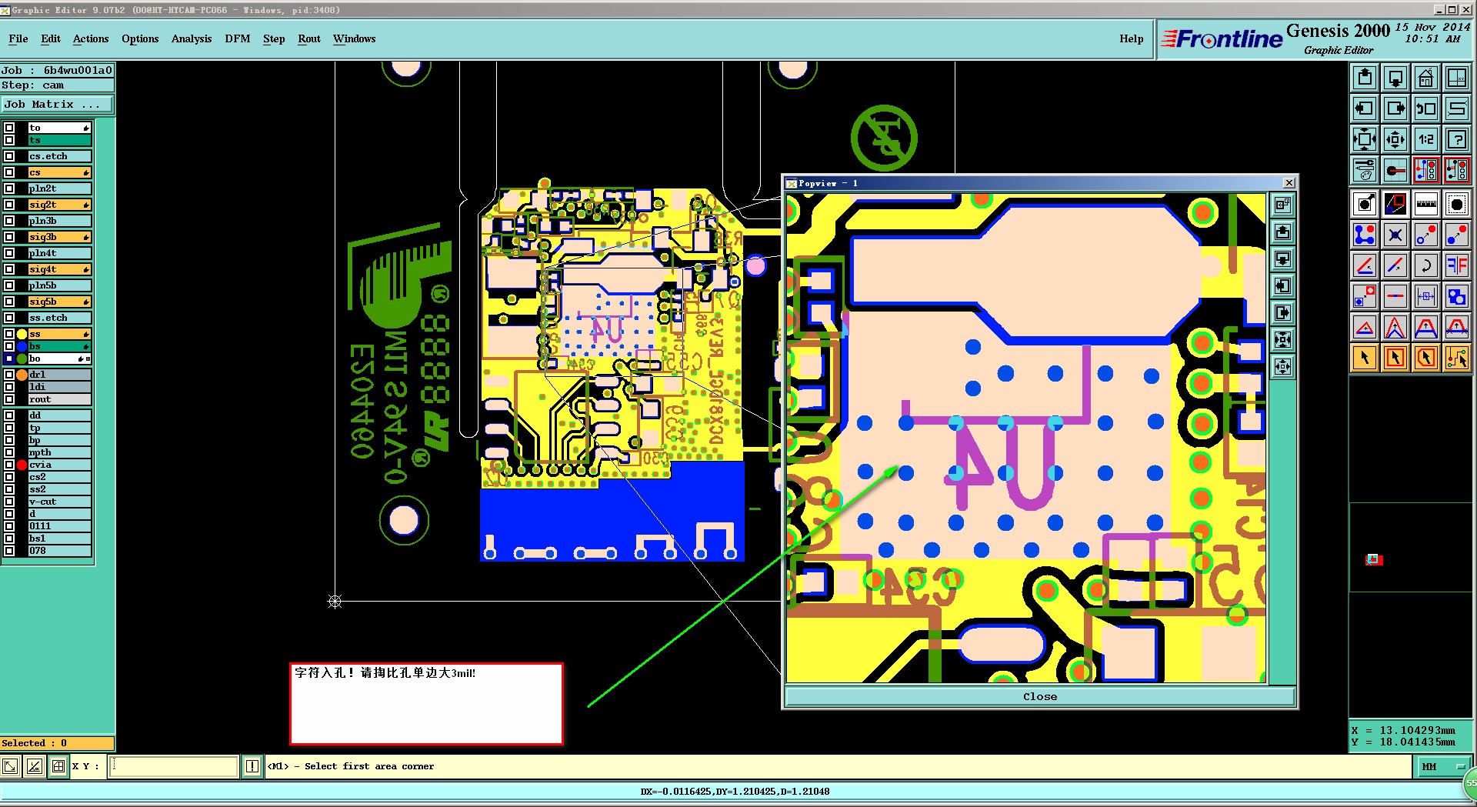Open the question-mark help icon
This screenshot has width=1477, height=807.
click(1456, 139)
